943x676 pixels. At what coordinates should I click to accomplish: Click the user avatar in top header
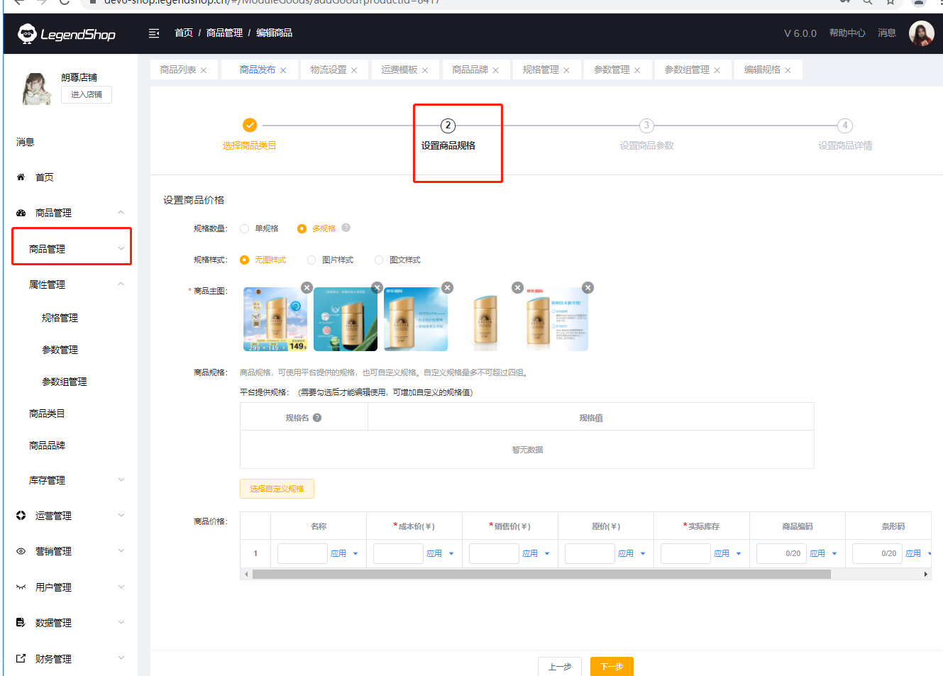(x=921, y=33)
